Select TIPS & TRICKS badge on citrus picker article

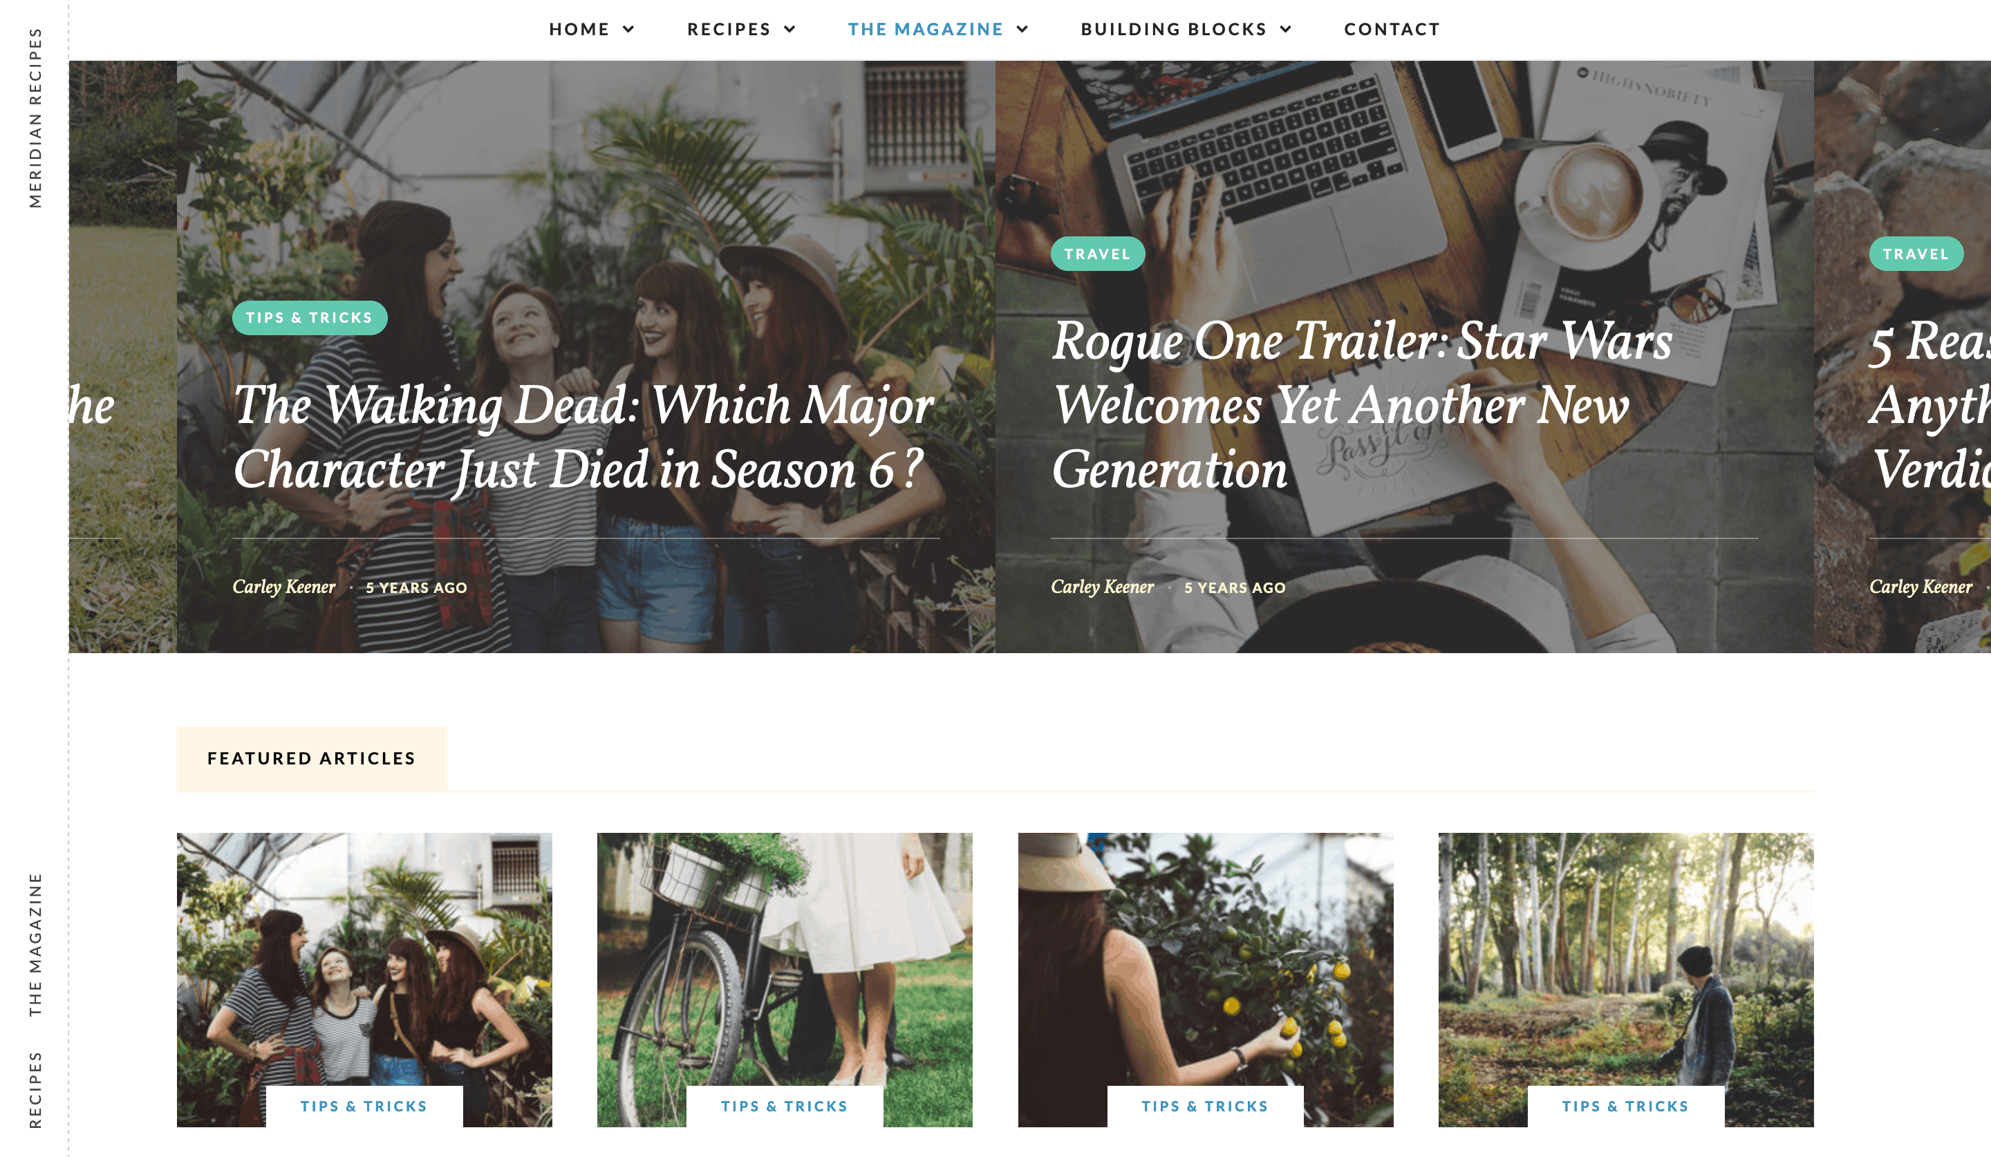[1204, 1106]
